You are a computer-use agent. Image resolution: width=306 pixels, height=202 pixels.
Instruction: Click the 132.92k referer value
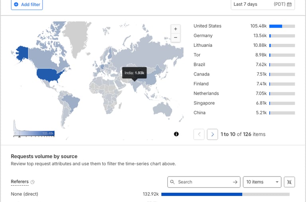point(151,194)
